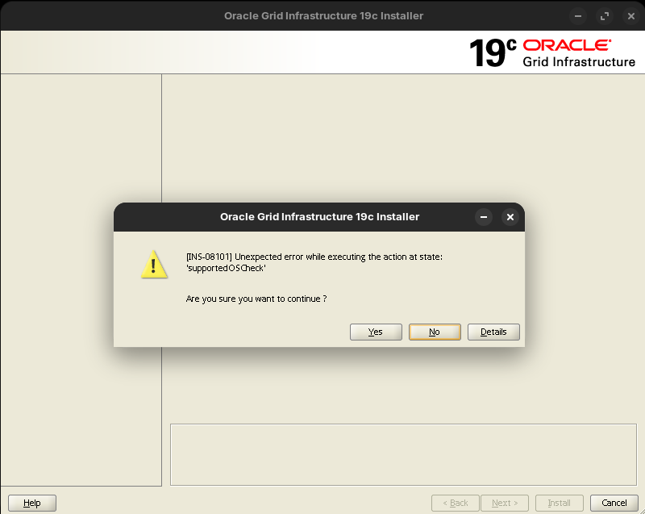Close the error dialog window
This screenshot has height=514, width=645.
point(510,217)
